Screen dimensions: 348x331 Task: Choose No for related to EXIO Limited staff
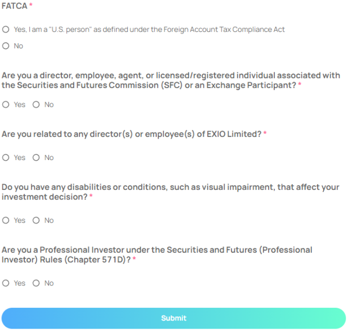click(x=36, y=158)
